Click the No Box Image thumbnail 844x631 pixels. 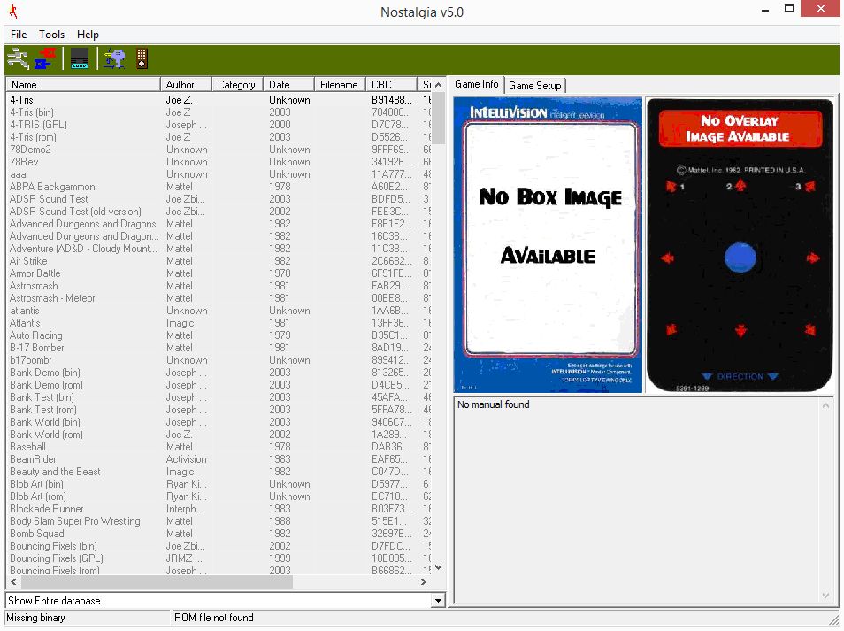548,245
